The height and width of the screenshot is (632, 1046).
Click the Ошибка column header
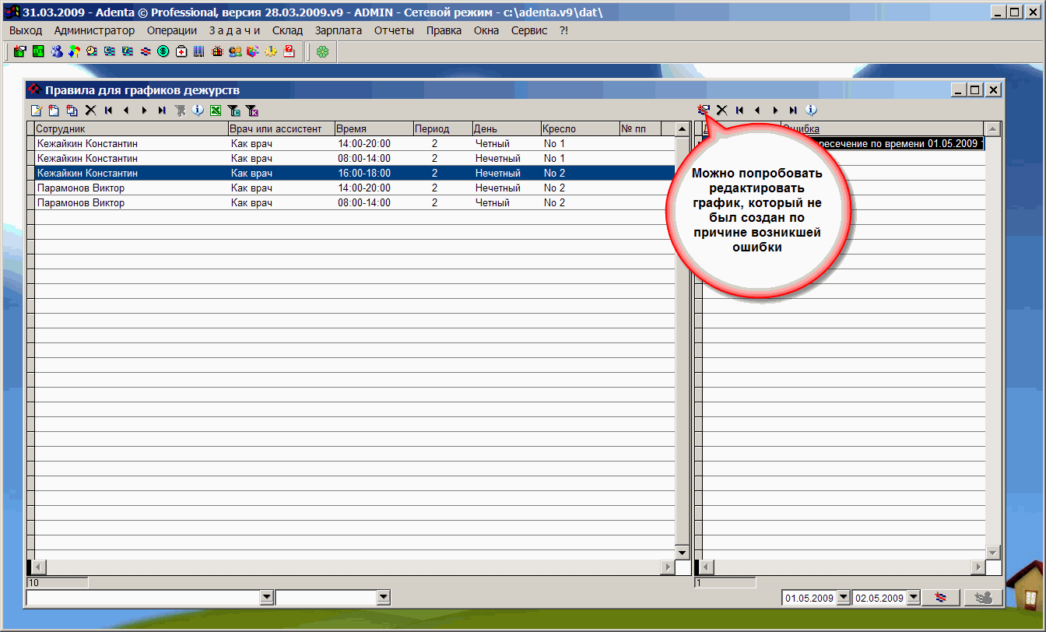point(882,129)
